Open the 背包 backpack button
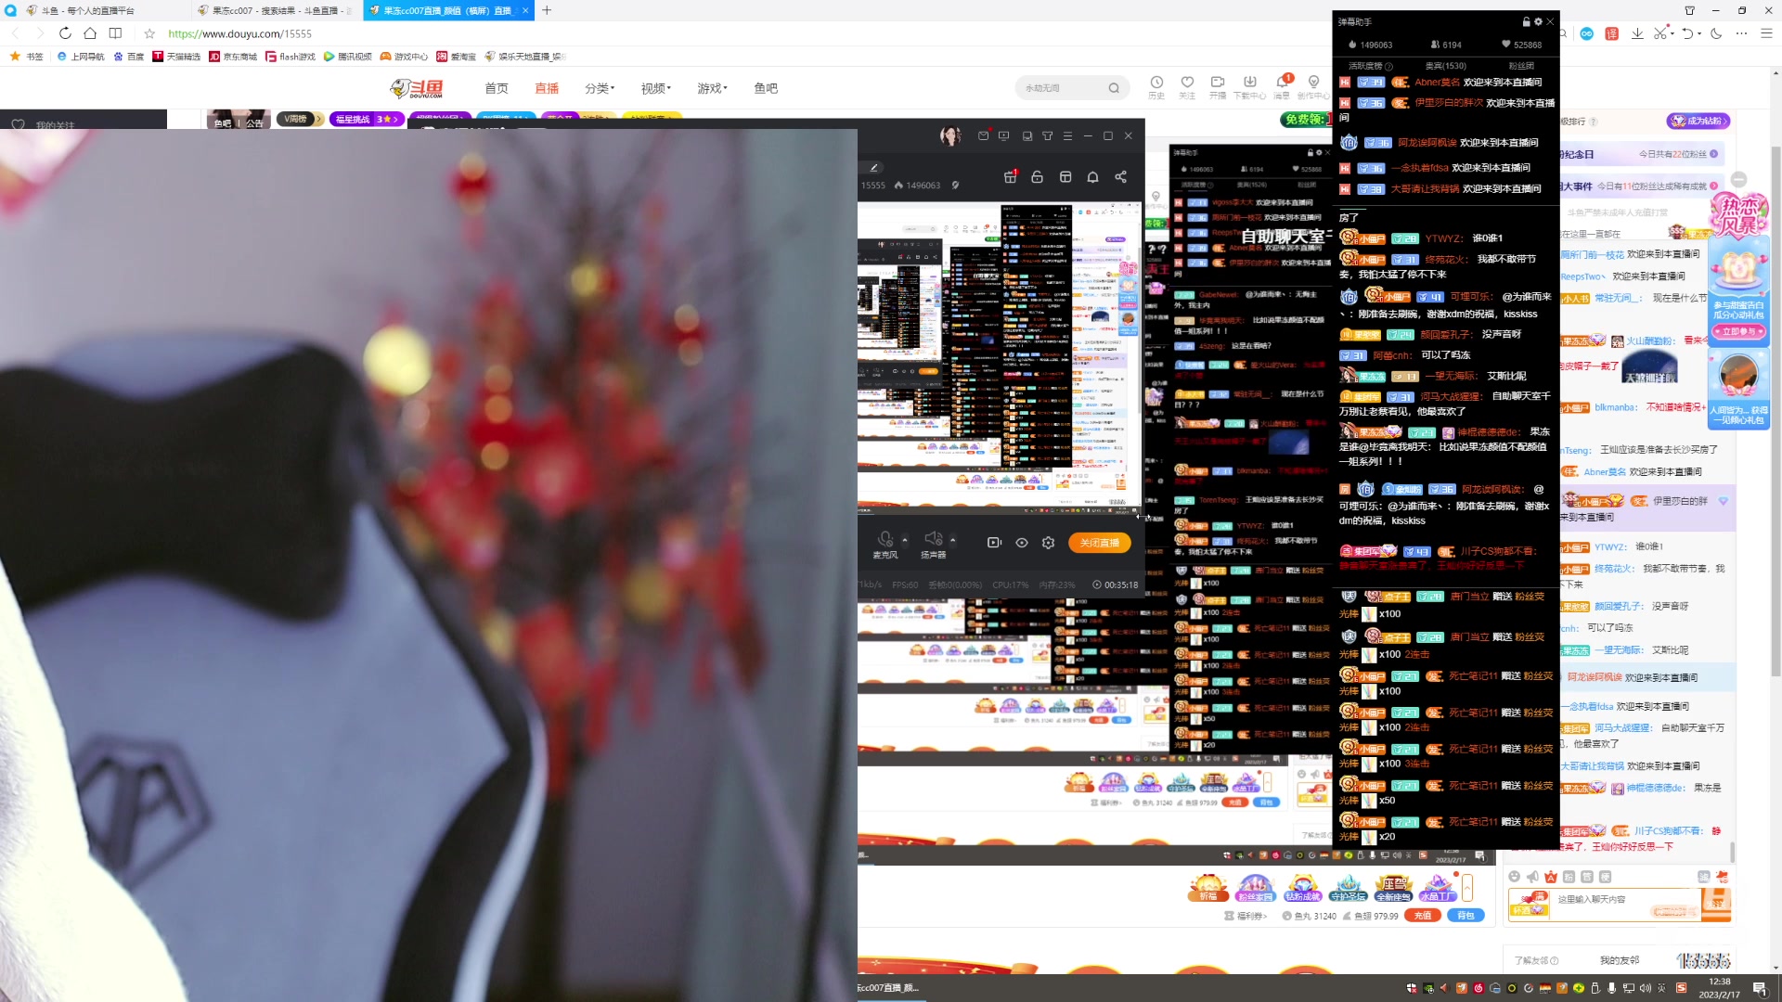 coord(1466,916)
